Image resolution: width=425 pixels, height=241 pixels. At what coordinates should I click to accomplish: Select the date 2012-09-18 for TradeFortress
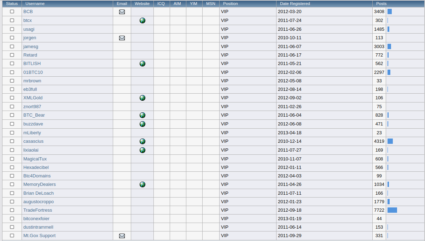(x=290, y=210)
